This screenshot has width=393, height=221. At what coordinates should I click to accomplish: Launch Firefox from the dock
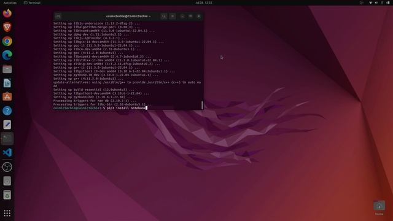7,13
